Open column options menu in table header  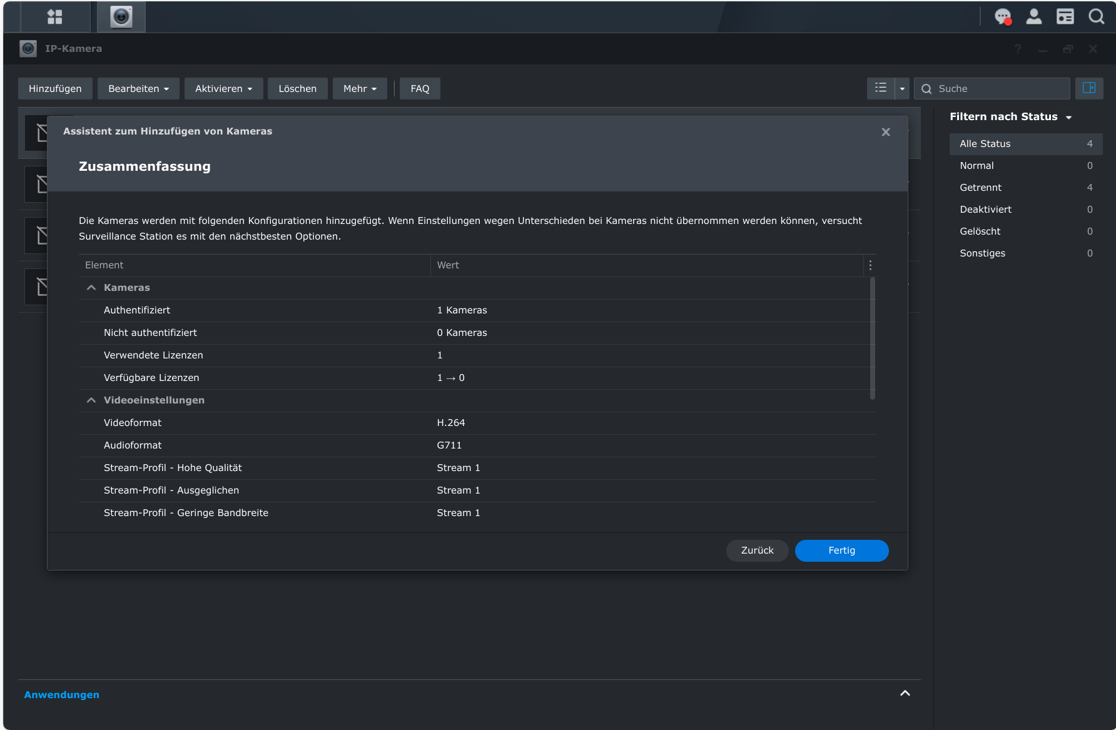pos(870,265)
